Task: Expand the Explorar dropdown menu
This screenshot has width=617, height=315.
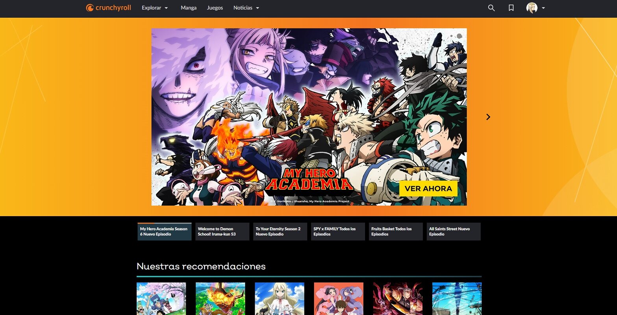Action: (x=154, y=7)
